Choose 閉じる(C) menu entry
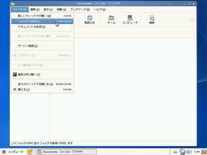The height and width of the screenshot is (155, 207). [x=42, y=90]
